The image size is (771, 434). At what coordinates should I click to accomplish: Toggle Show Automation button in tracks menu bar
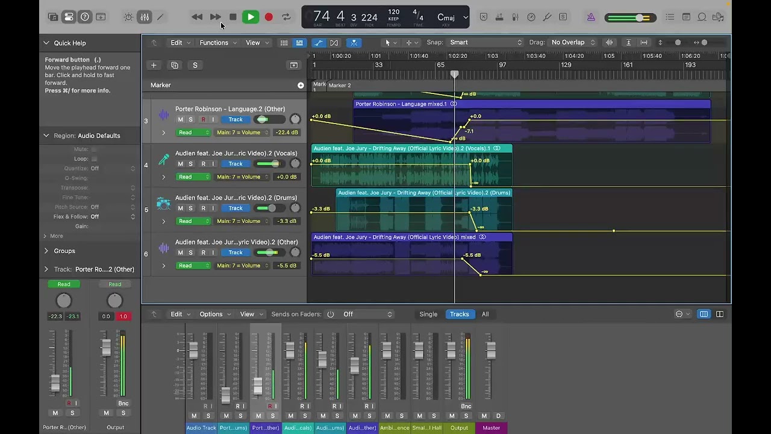(x=318, y=43)
